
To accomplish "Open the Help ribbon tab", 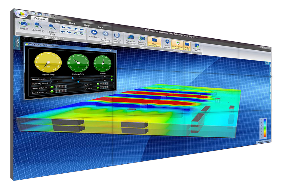I will pos(87,25).
